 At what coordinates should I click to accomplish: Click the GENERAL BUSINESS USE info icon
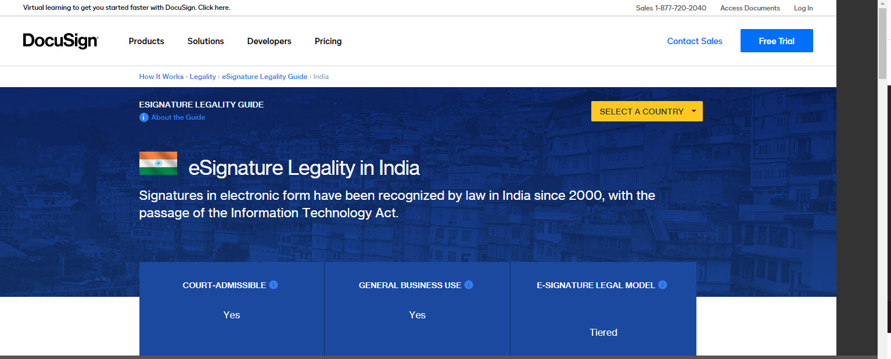(x=469, y=285)
